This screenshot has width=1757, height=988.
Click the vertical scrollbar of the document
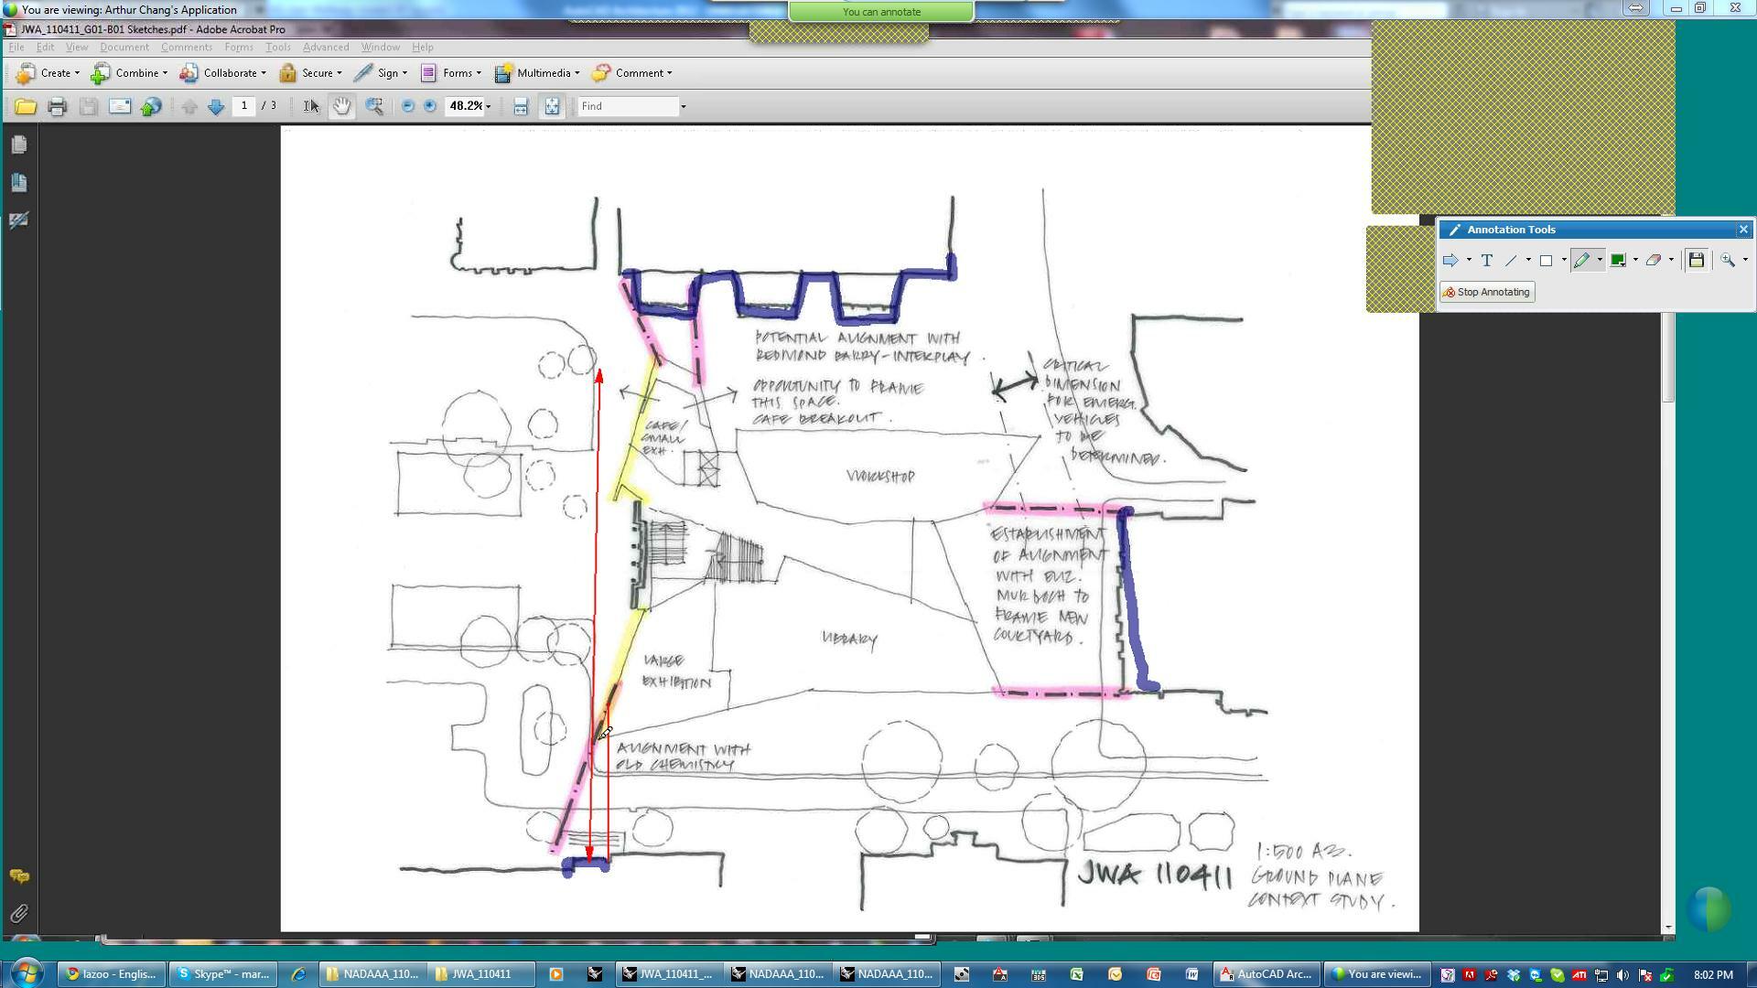[1668, 531]
